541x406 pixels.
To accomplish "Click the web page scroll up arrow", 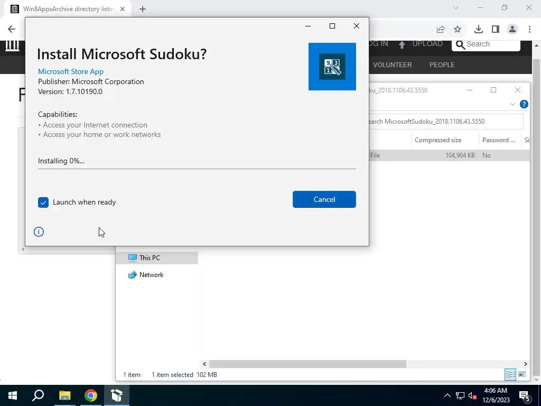I will pos(536,45).
